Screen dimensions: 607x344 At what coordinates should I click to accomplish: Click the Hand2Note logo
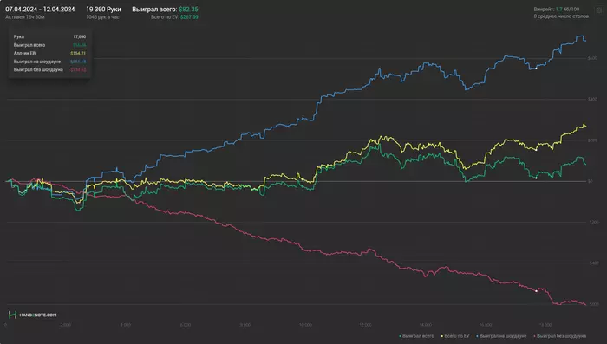tap(33, 315)
